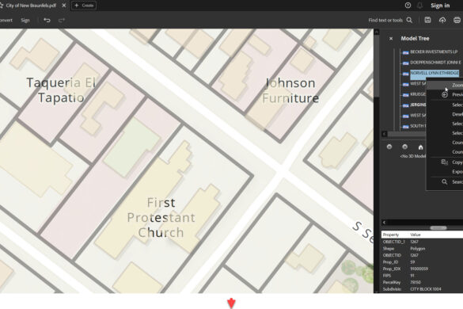463x309 pixels.
Task: Click the Find text or tools field
Action: 385,20
